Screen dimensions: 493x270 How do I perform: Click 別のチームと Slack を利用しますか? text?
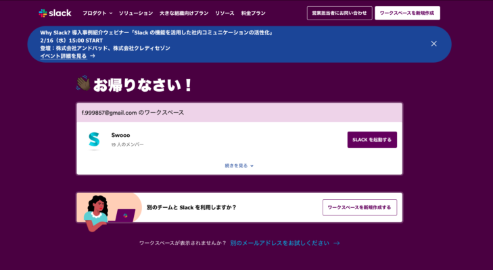(x=191, y=207)
